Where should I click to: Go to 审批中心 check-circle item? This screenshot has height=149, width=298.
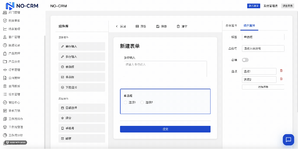12,102
